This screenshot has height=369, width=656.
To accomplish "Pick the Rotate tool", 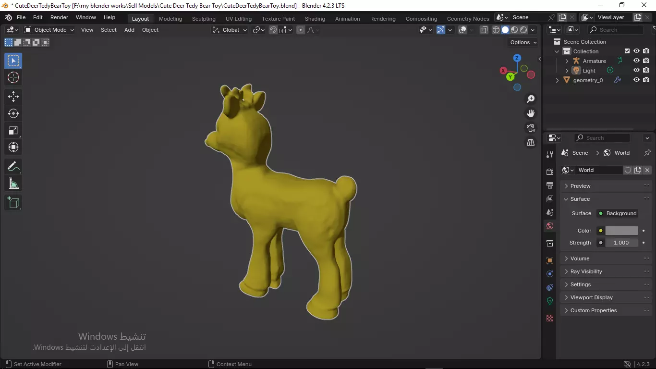I will coord(13,113).
